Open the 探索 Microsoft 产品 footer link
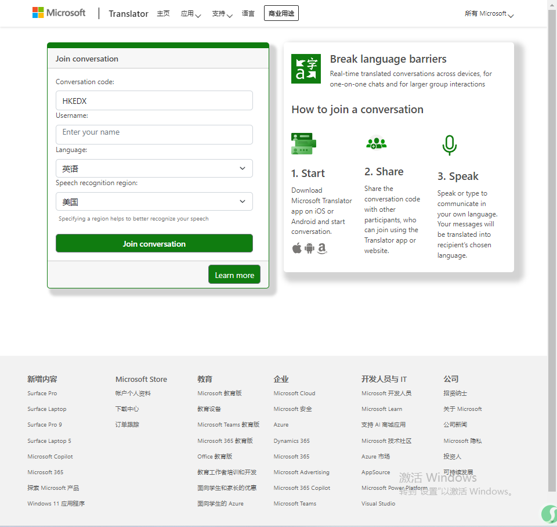The image size is (557, 527). pos(53,488)
